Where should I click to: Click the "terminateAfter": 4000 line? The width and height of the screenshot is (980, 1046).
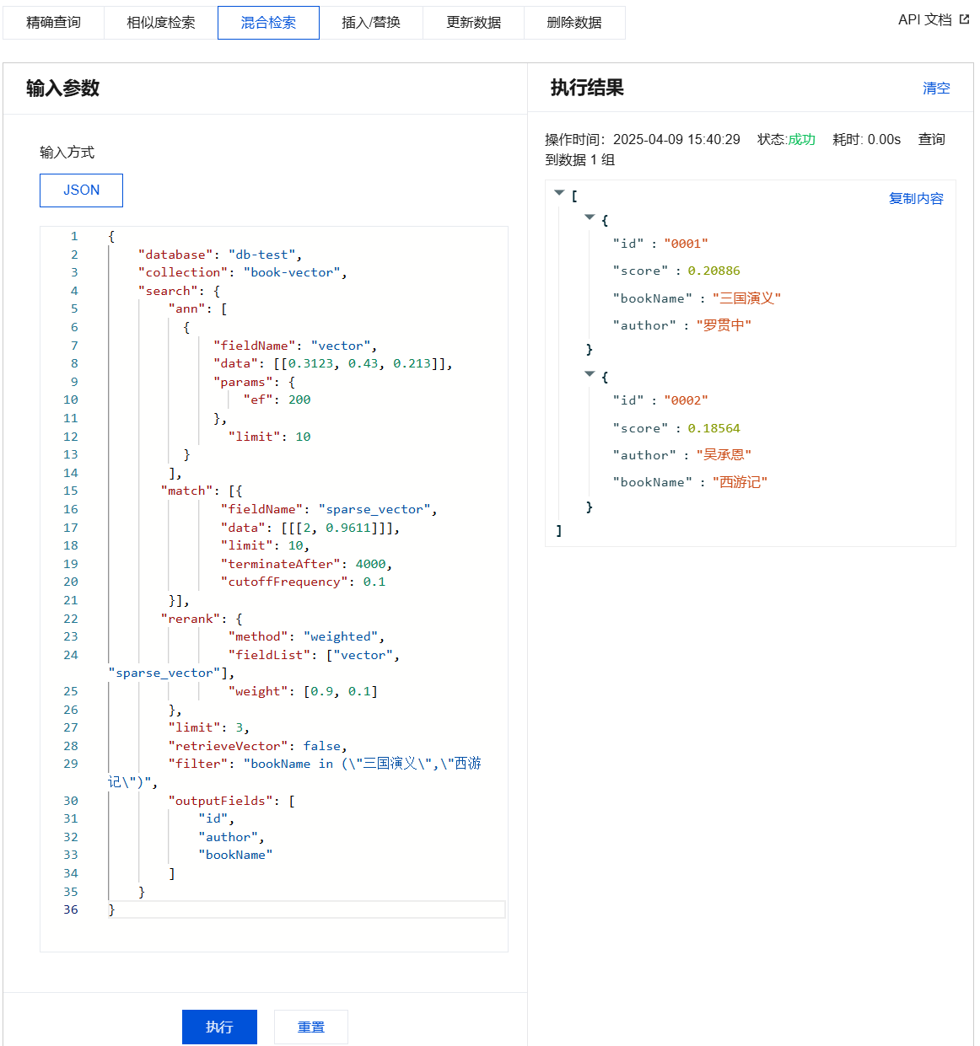[306, 564]
